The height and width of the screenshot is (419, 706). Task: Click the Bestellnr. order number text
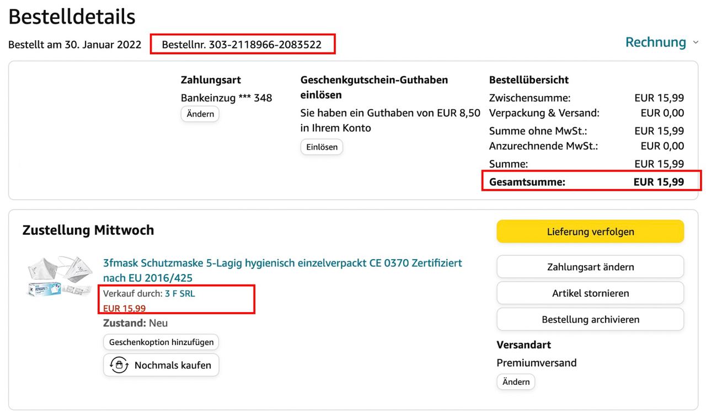coord(242,45)
